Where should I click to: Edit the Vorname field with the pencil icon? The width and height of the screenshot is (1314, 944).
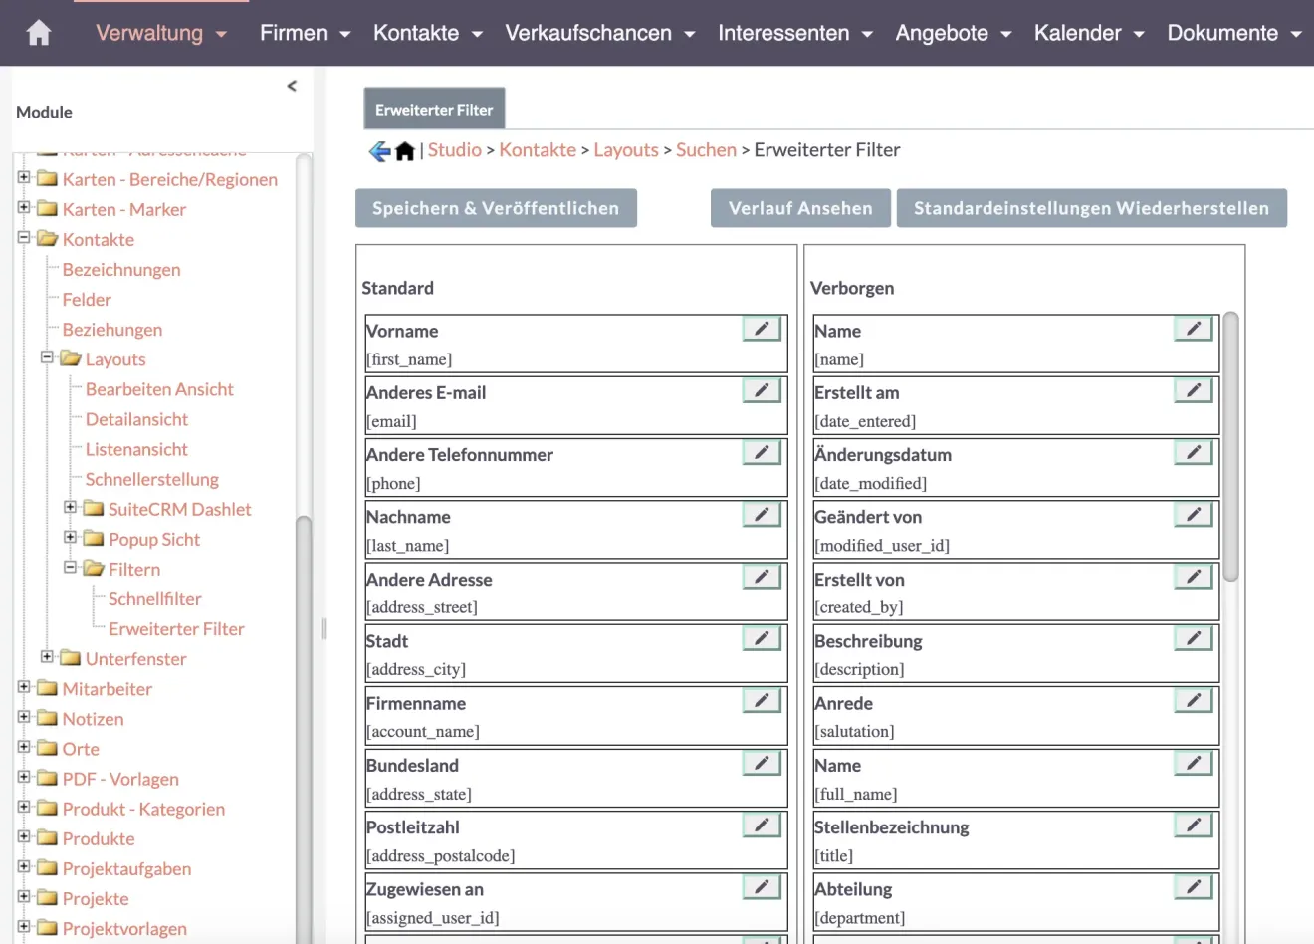pos(761,328)
